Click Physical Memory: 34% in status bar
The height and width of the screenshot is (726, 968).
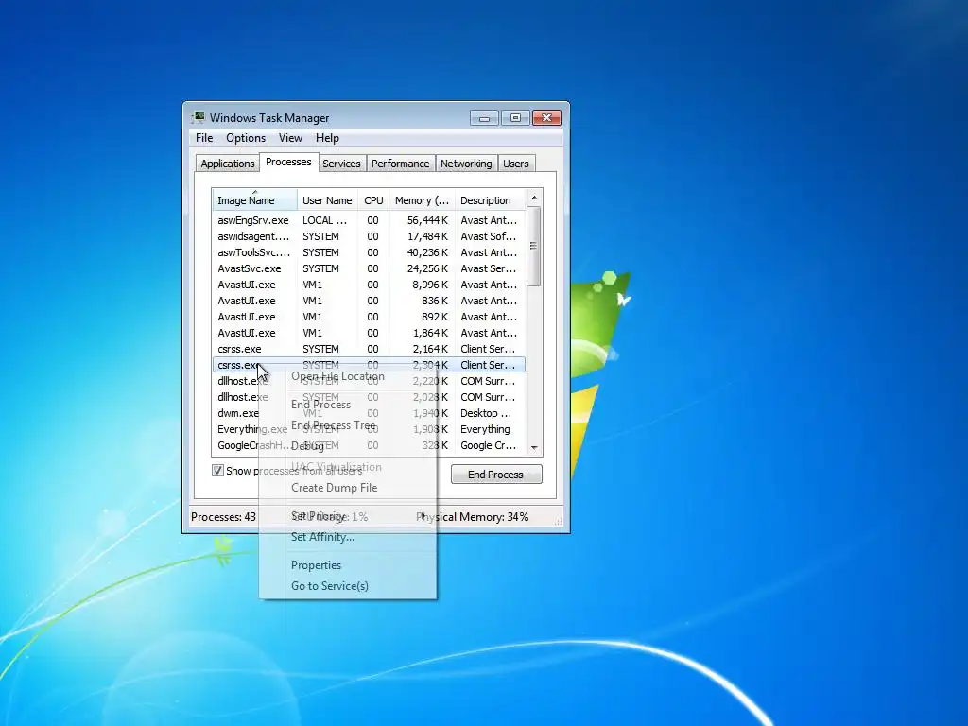coord(473,517)
